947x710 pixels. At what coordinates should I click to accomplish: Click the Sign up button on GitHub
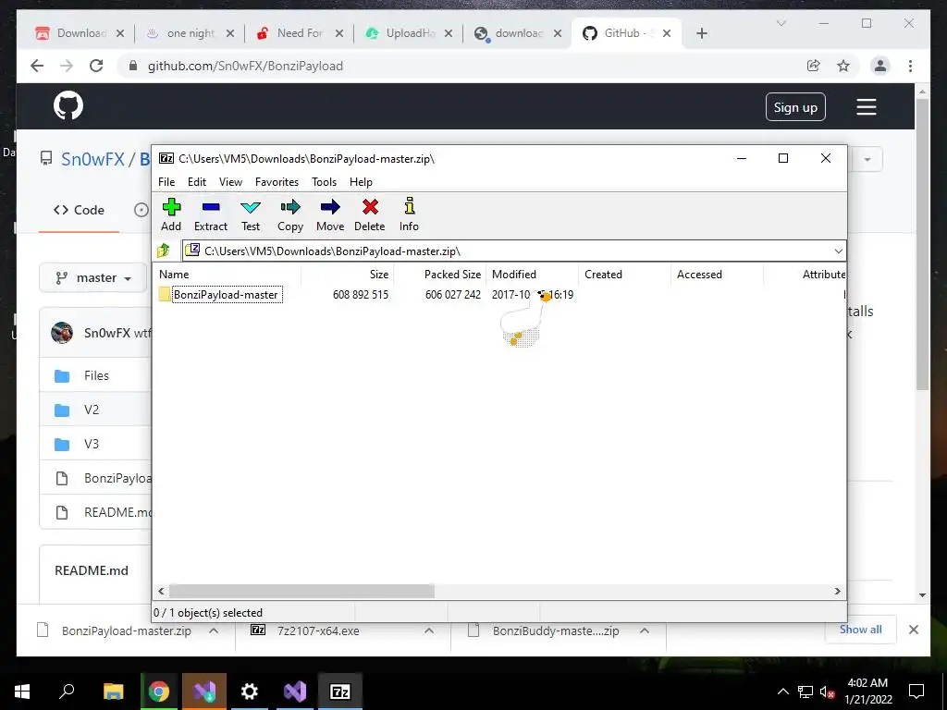pos(795,107)
